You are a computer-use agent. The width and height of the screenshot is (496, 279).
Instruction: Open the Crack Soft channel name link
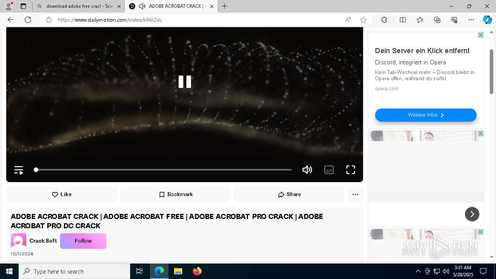(x=43, y=241)
